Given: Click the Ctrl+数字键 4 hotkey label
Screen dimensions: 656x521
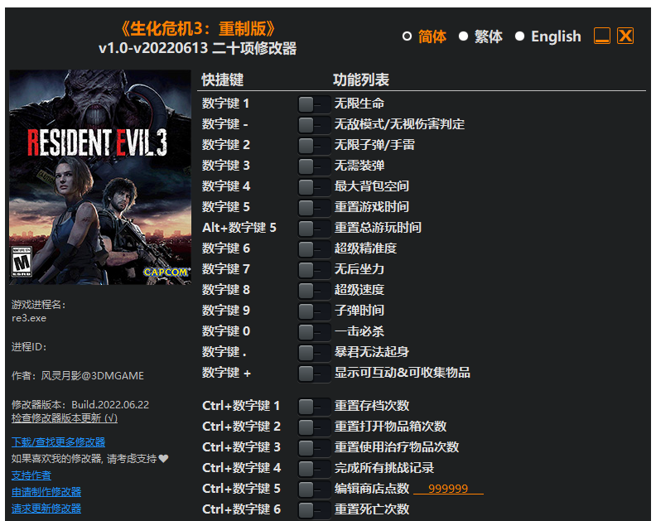Looking at the screenshot, I should pos(241,468).
